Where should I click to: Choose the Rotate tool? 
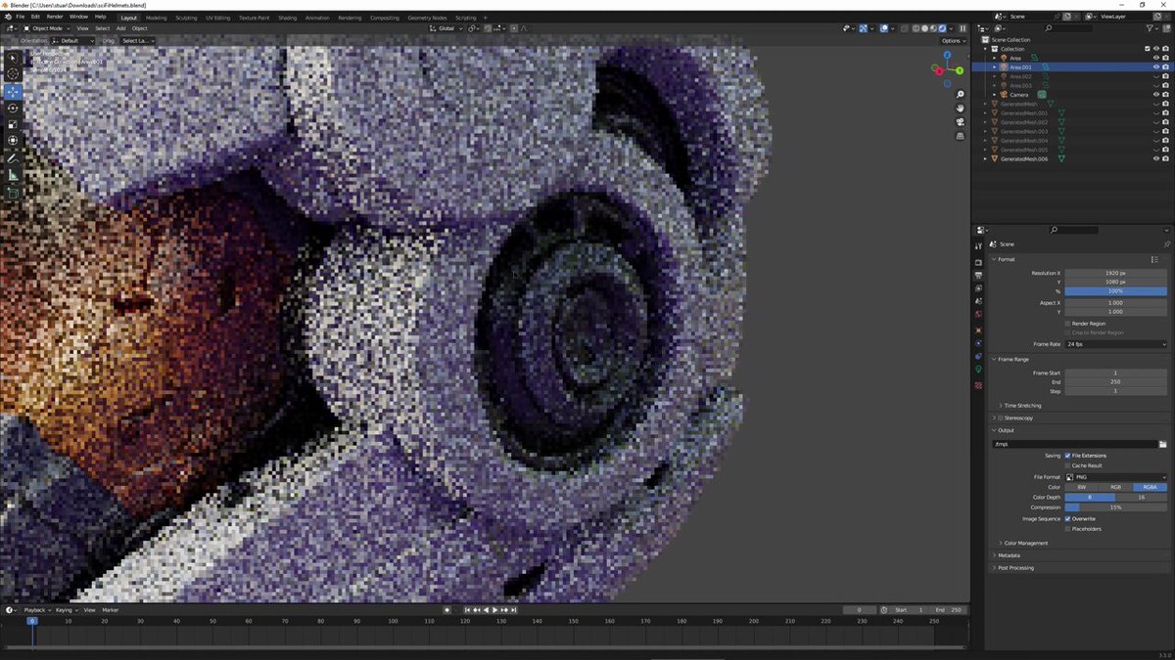click(13, 108)
